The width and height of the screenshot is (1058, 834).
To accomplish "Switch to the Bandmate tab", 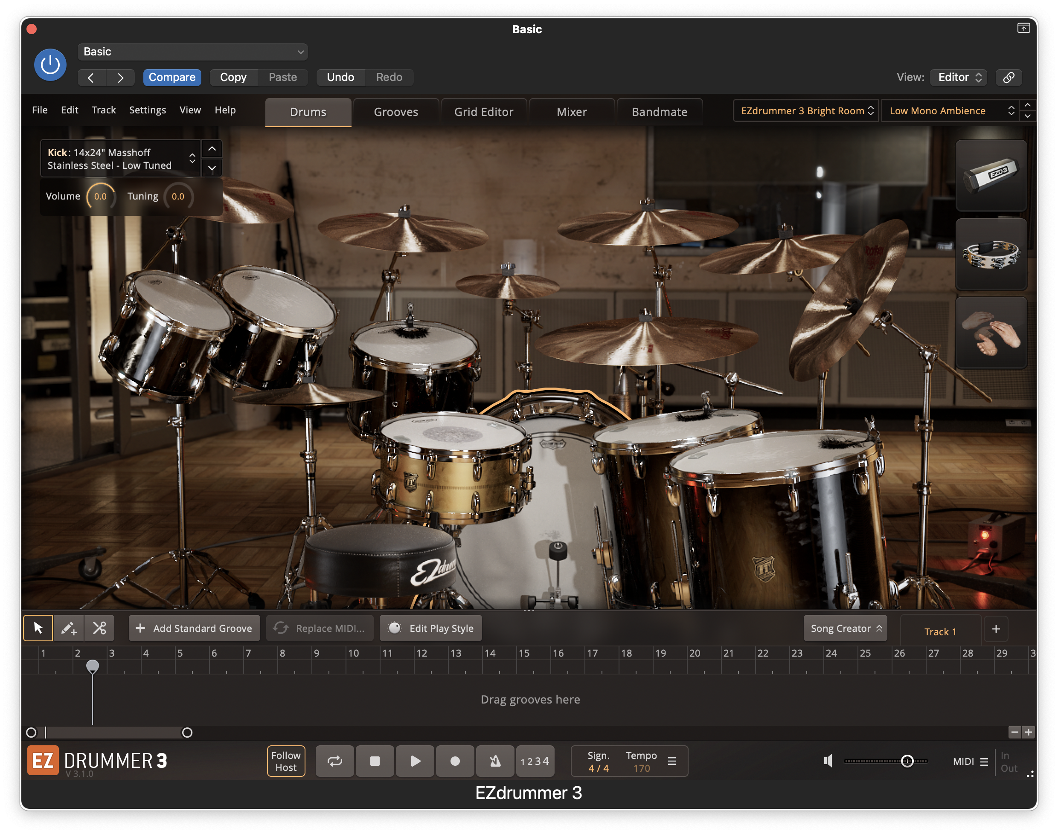I will (x=660, y=112).
